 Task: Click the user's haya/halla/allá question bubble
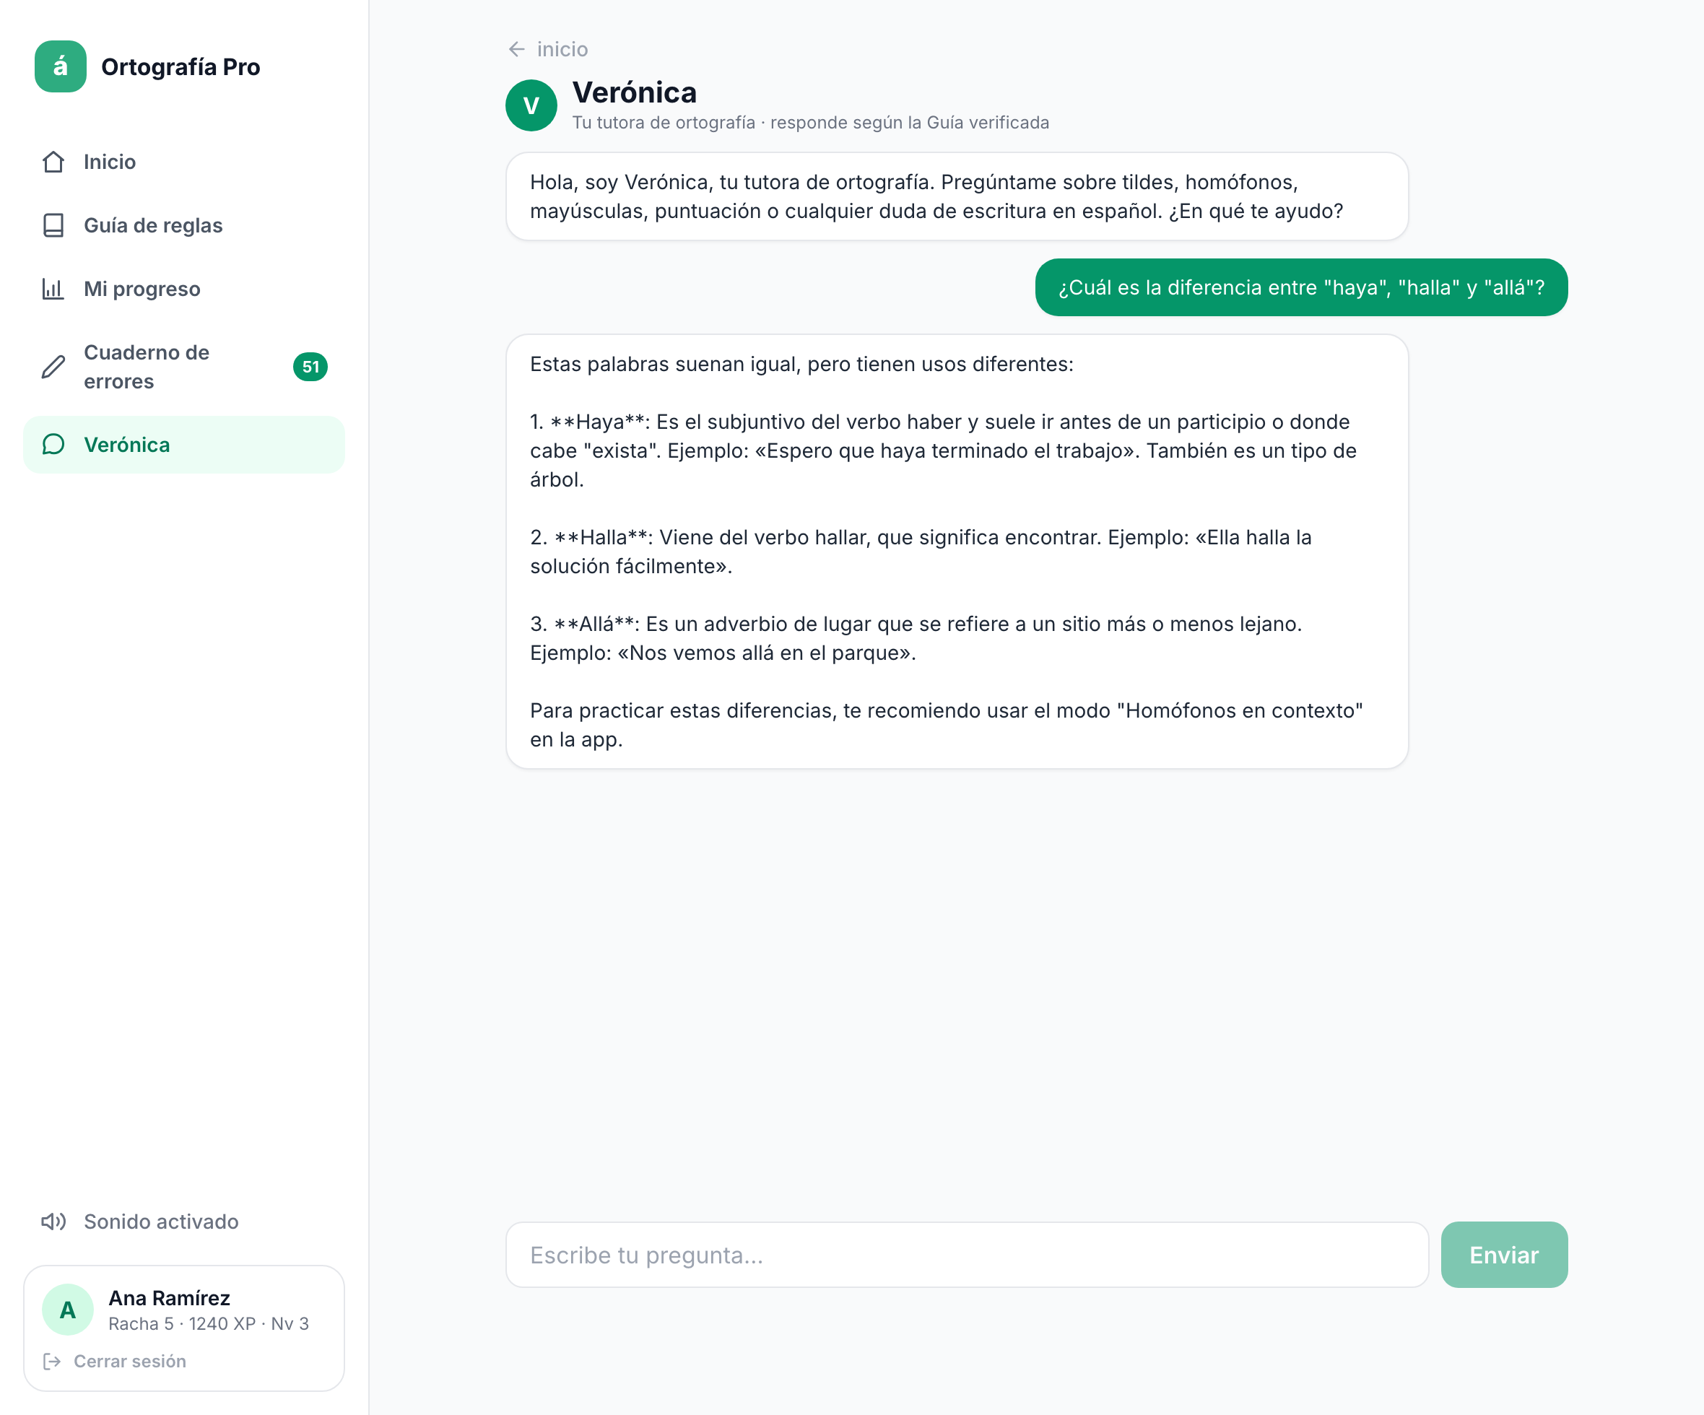point(1300,287)
